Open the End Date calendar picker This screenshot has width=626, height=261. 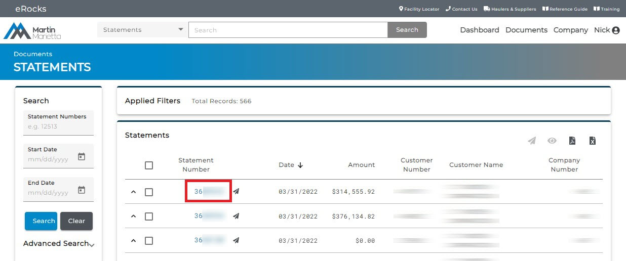pyautogui.click(x=82, y=190)
